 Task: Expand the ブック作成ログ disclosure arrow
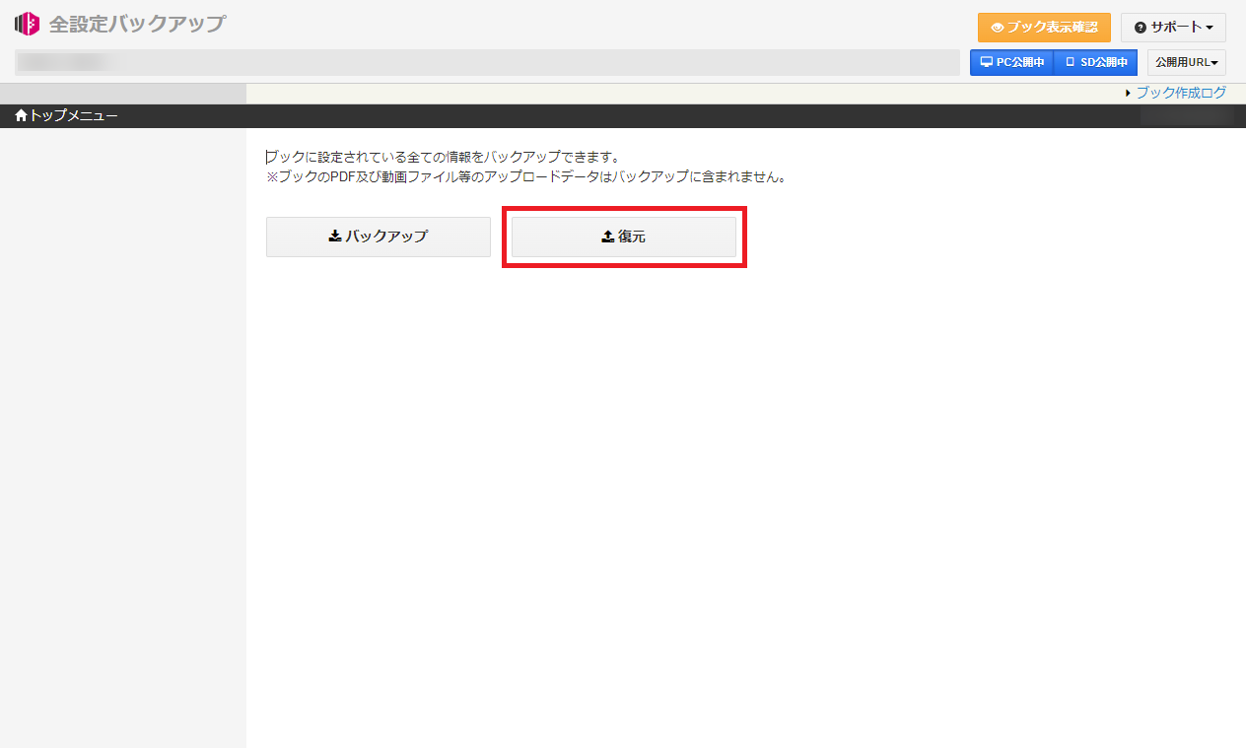1128,92
